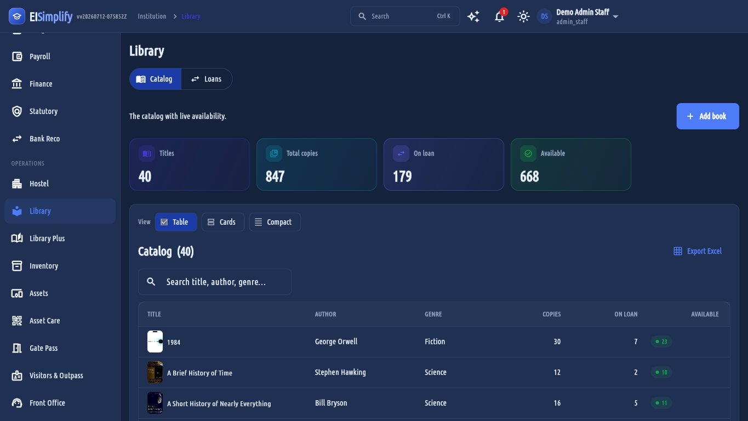Click the Asset Care QR code icon

tap(17, 321)
